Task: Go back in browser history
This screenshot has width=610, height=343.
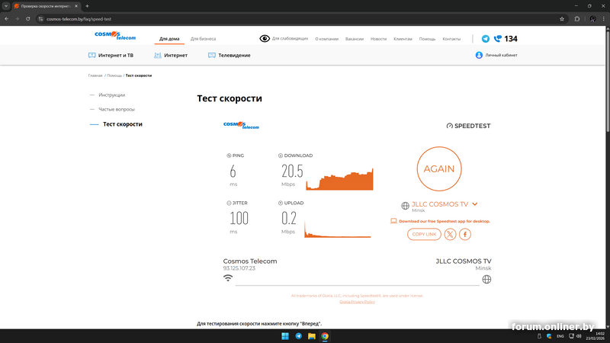Action: 7,18
